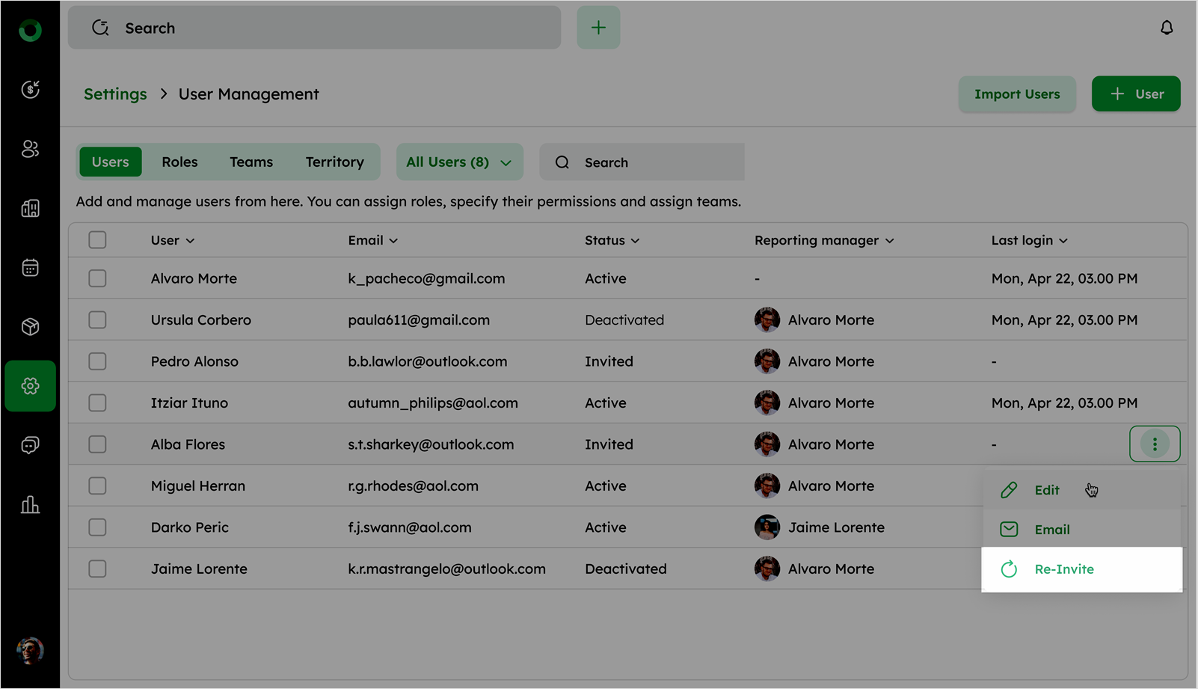1198x689 pixels.
Task: Open the chat support icon in sidebar
Action: tap(30, 446)
